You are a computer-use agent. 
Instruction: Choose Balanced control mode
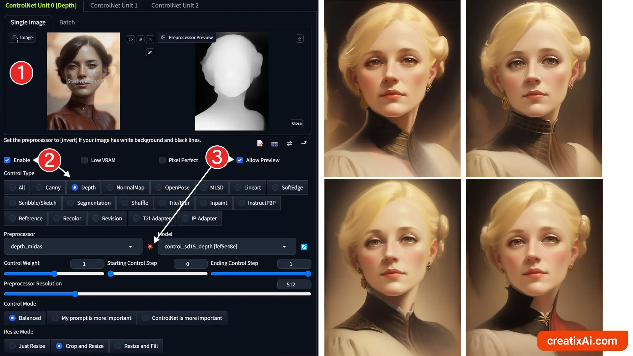point(25,318)
